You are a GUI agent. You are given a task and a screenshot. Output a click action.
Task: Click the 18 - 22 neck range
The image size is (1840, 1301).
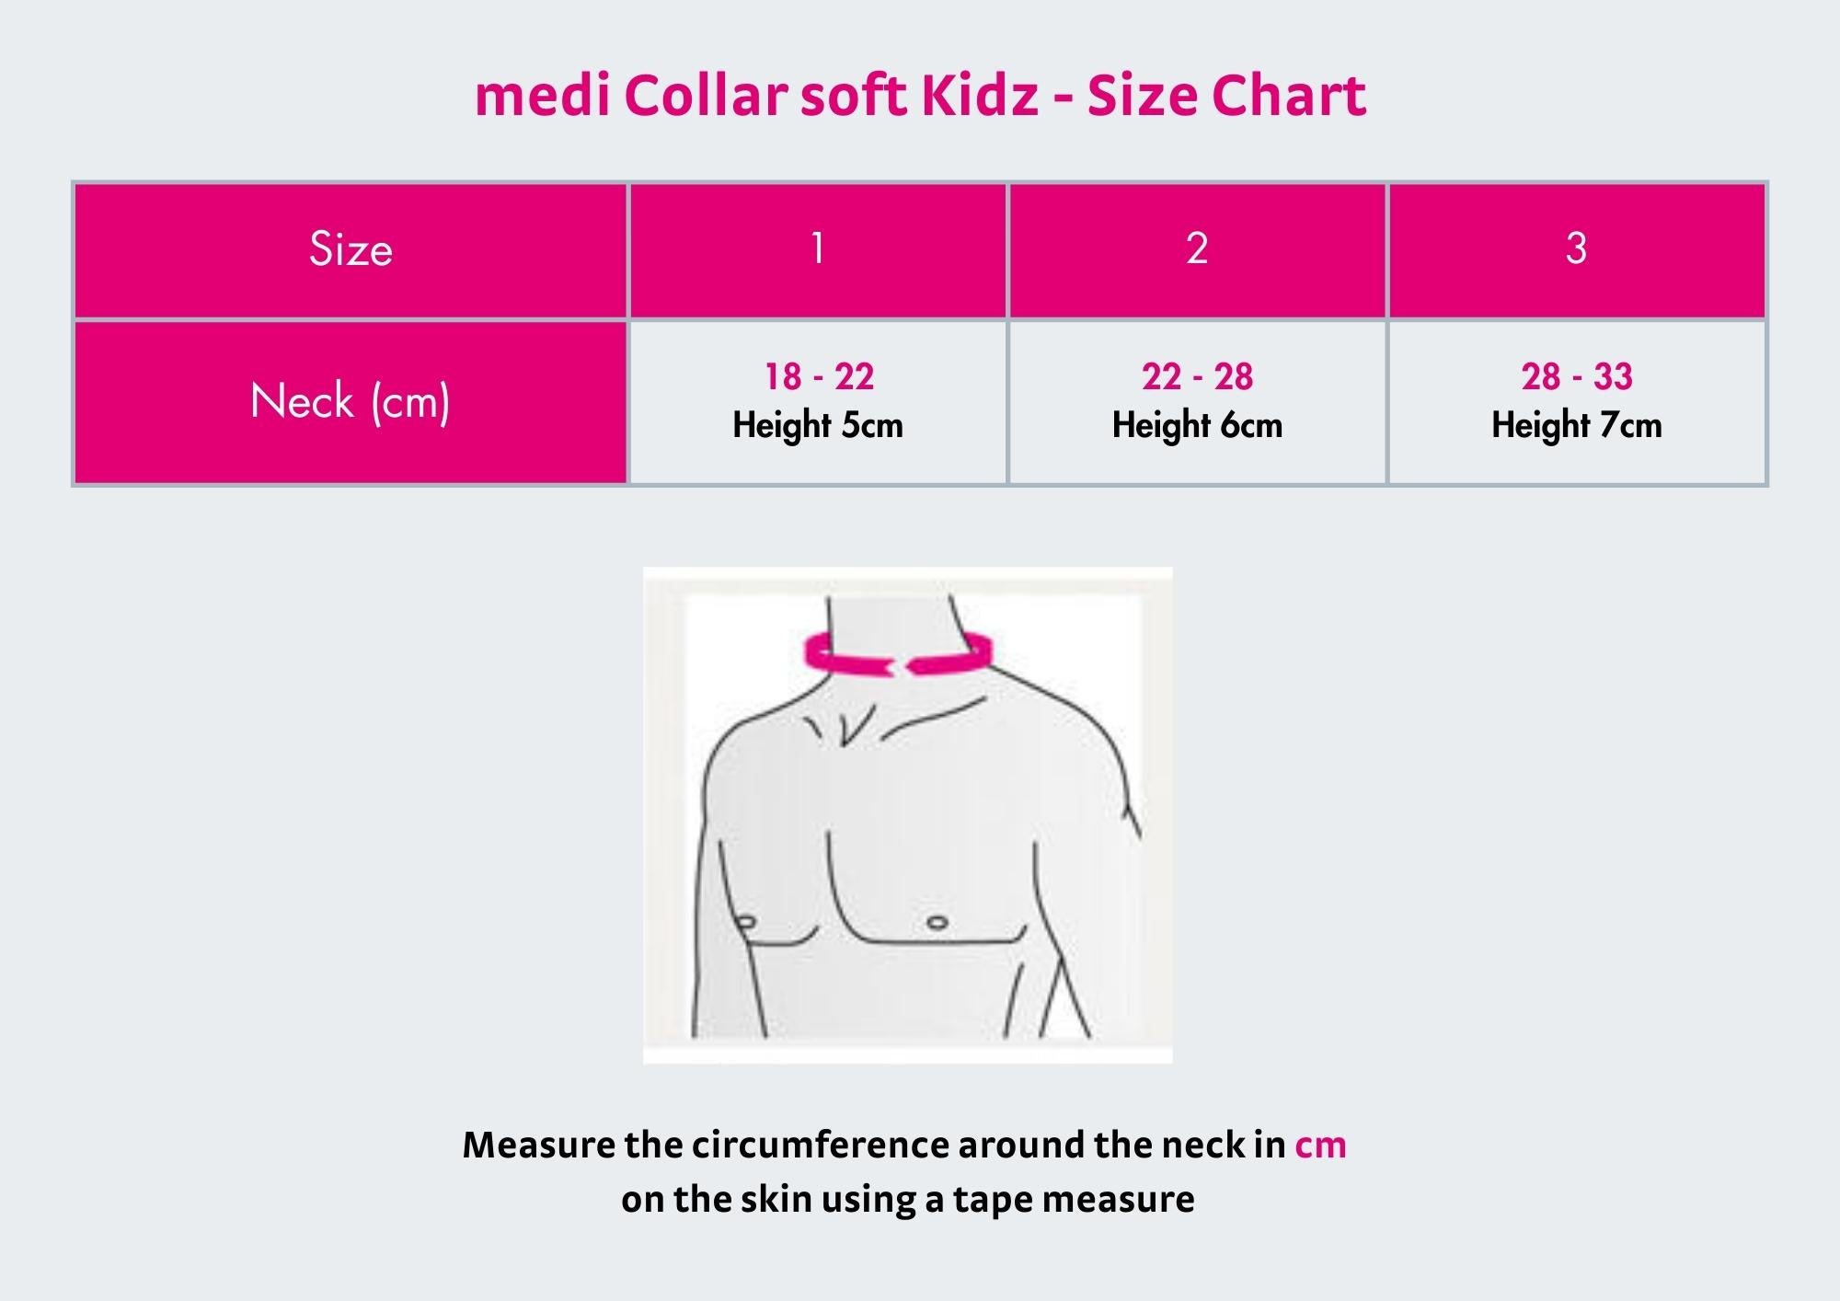click(819, 376)
